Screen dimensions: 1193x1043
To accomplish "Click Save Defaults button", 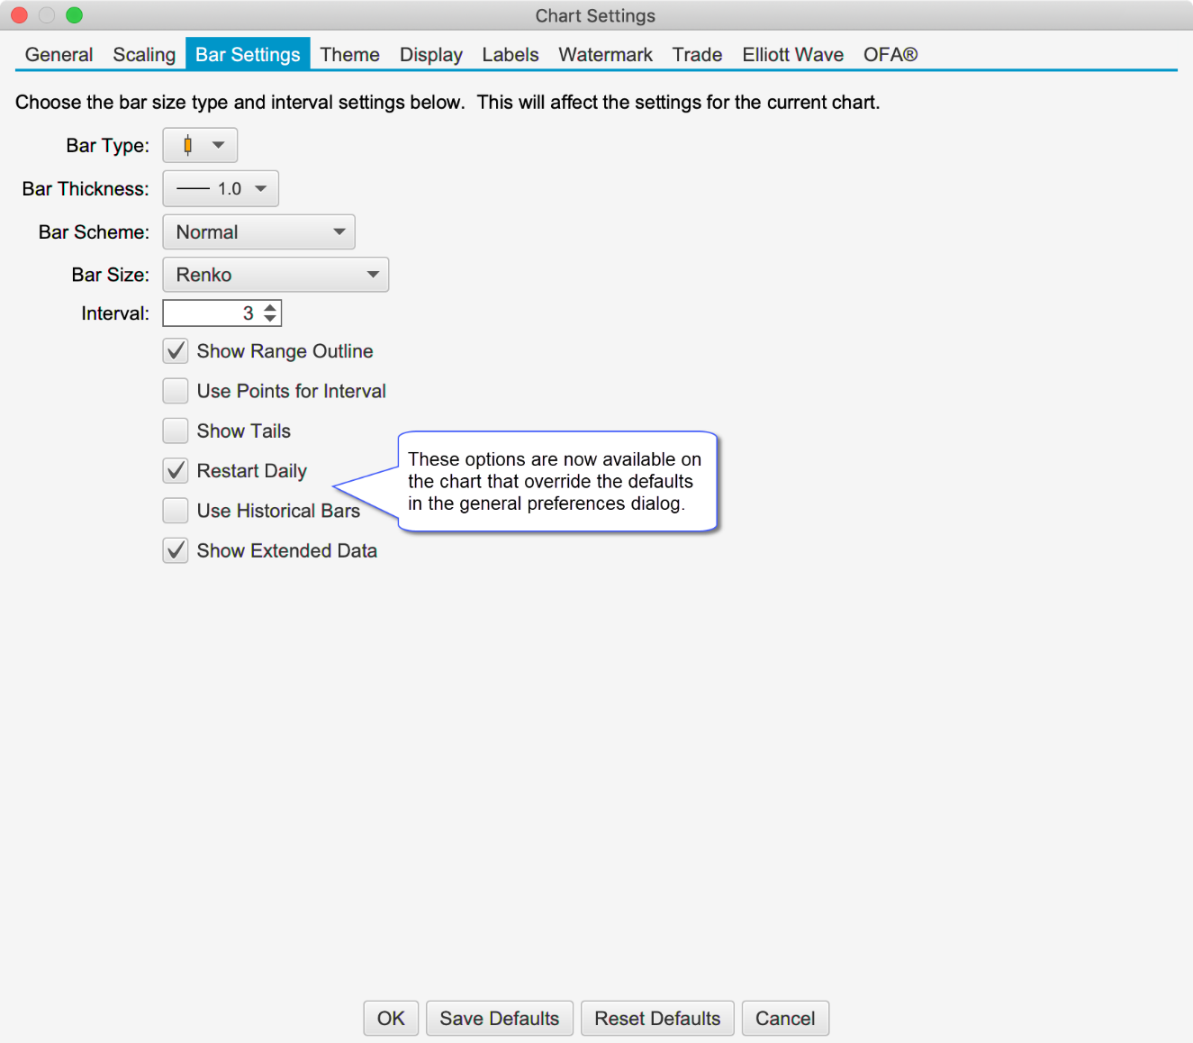I will click(499, 1019).
